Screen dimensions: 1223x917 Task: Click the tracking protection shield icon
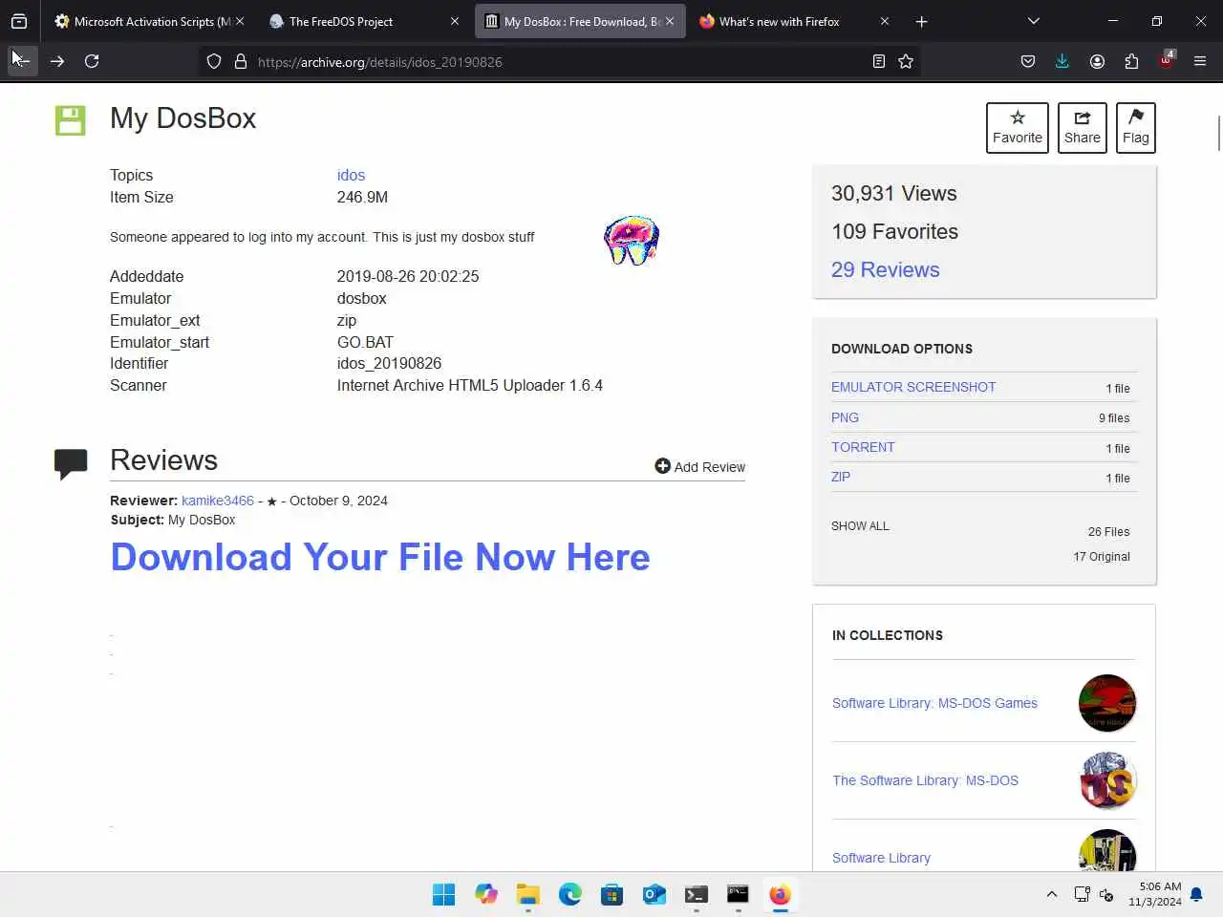pyautogui.click(x=214, y=61)
